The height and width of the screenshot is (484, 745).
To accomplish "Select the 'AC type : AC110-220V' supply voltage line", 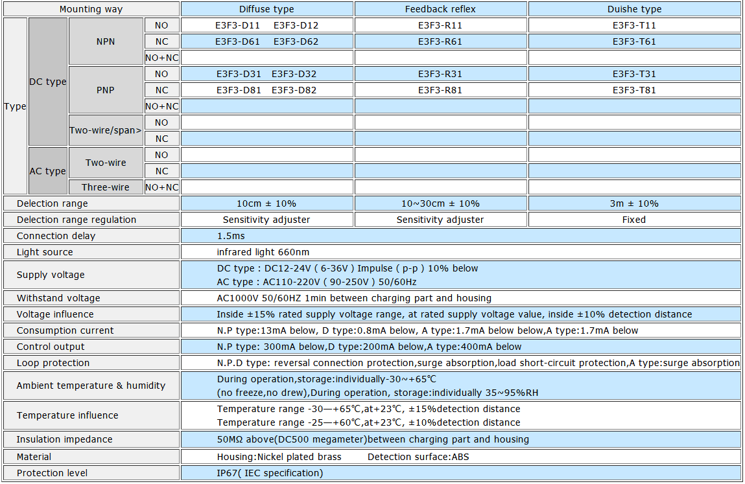I will pos(317,282).
